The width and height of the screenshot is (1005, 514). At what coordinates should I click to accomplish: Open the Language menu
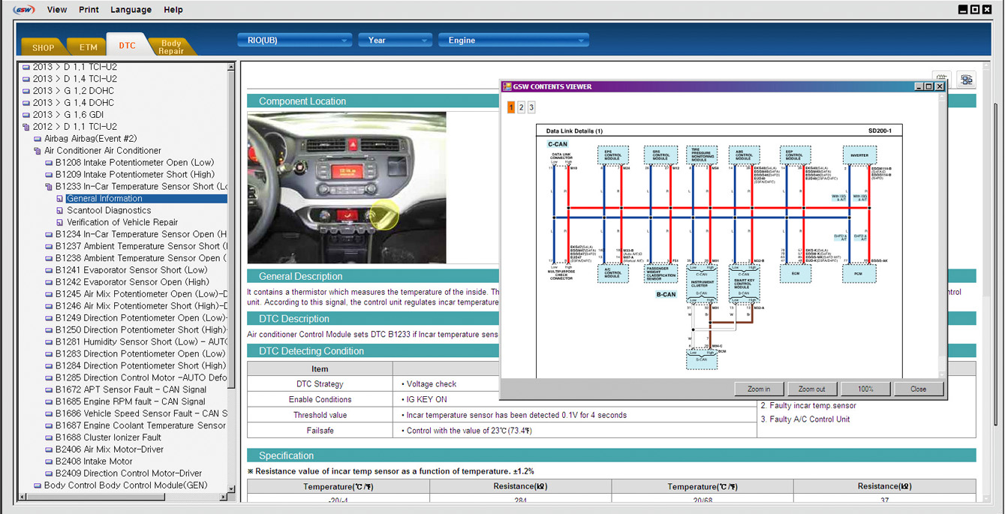click(x=131, y=10)
